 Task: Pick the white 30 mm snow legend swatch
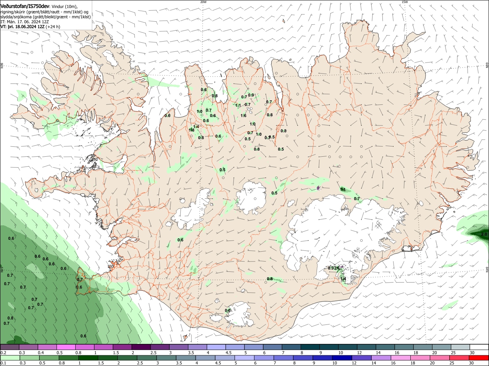tap(479, 347)
